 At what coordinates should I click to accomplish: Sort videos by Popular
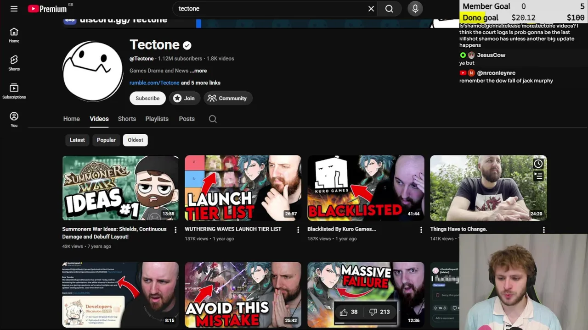click(106, 140)
